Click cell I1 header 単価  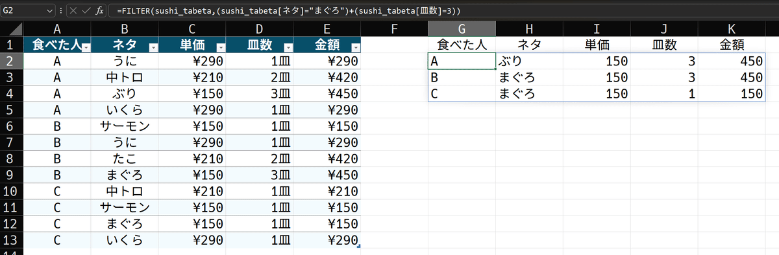click(x=597, y=45)
